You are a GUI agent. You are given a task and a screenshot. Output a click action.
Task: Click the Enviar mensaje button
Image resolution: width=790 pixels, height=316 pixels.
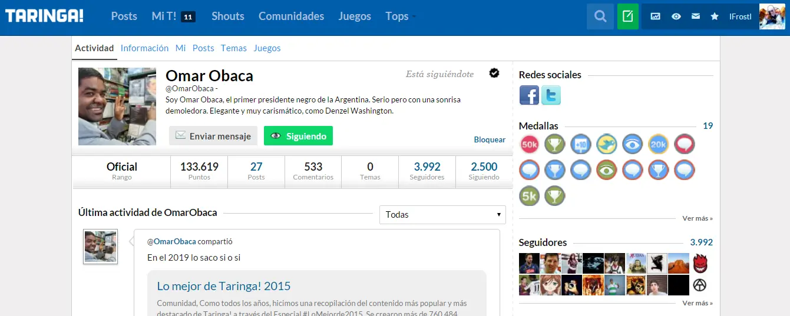pyautogui.click(x=213, y=136)
